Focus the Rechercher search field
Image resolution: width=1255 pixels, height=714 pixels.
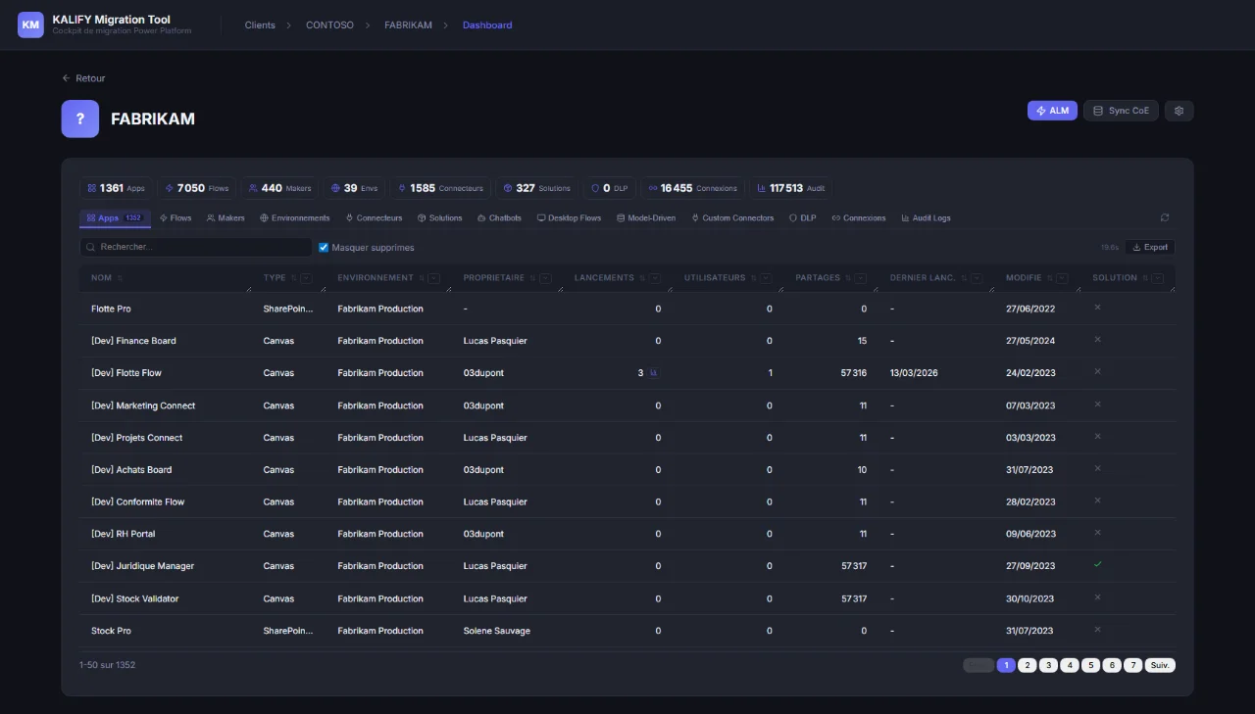click(195, 247)
